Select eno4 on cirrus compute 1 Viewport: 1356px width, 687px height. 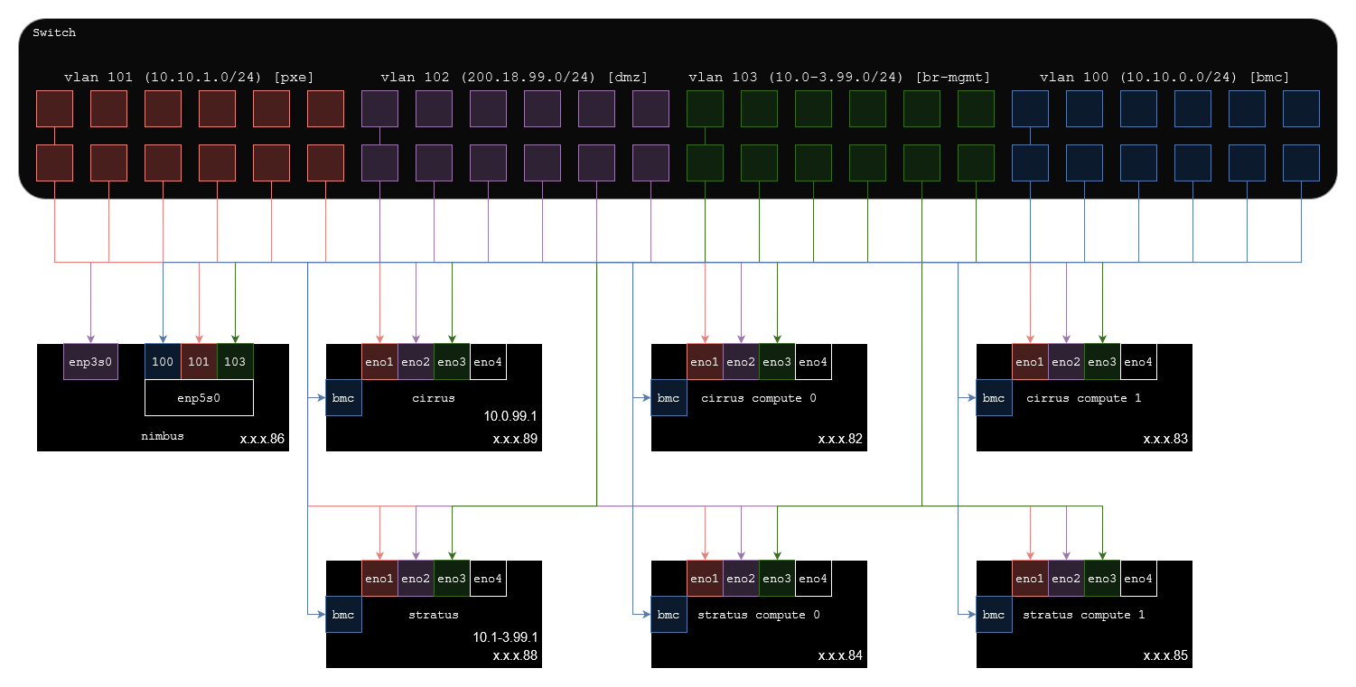click(x=1138, y=361)
